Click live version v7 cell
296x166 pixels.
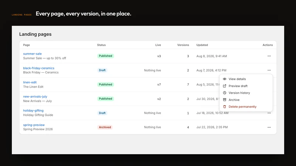(159, 84)
